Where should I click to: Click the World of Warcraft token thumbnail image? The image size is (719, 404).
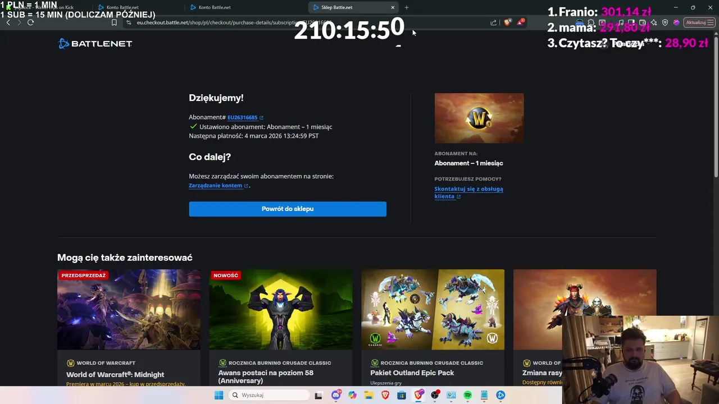click(479, 118)
